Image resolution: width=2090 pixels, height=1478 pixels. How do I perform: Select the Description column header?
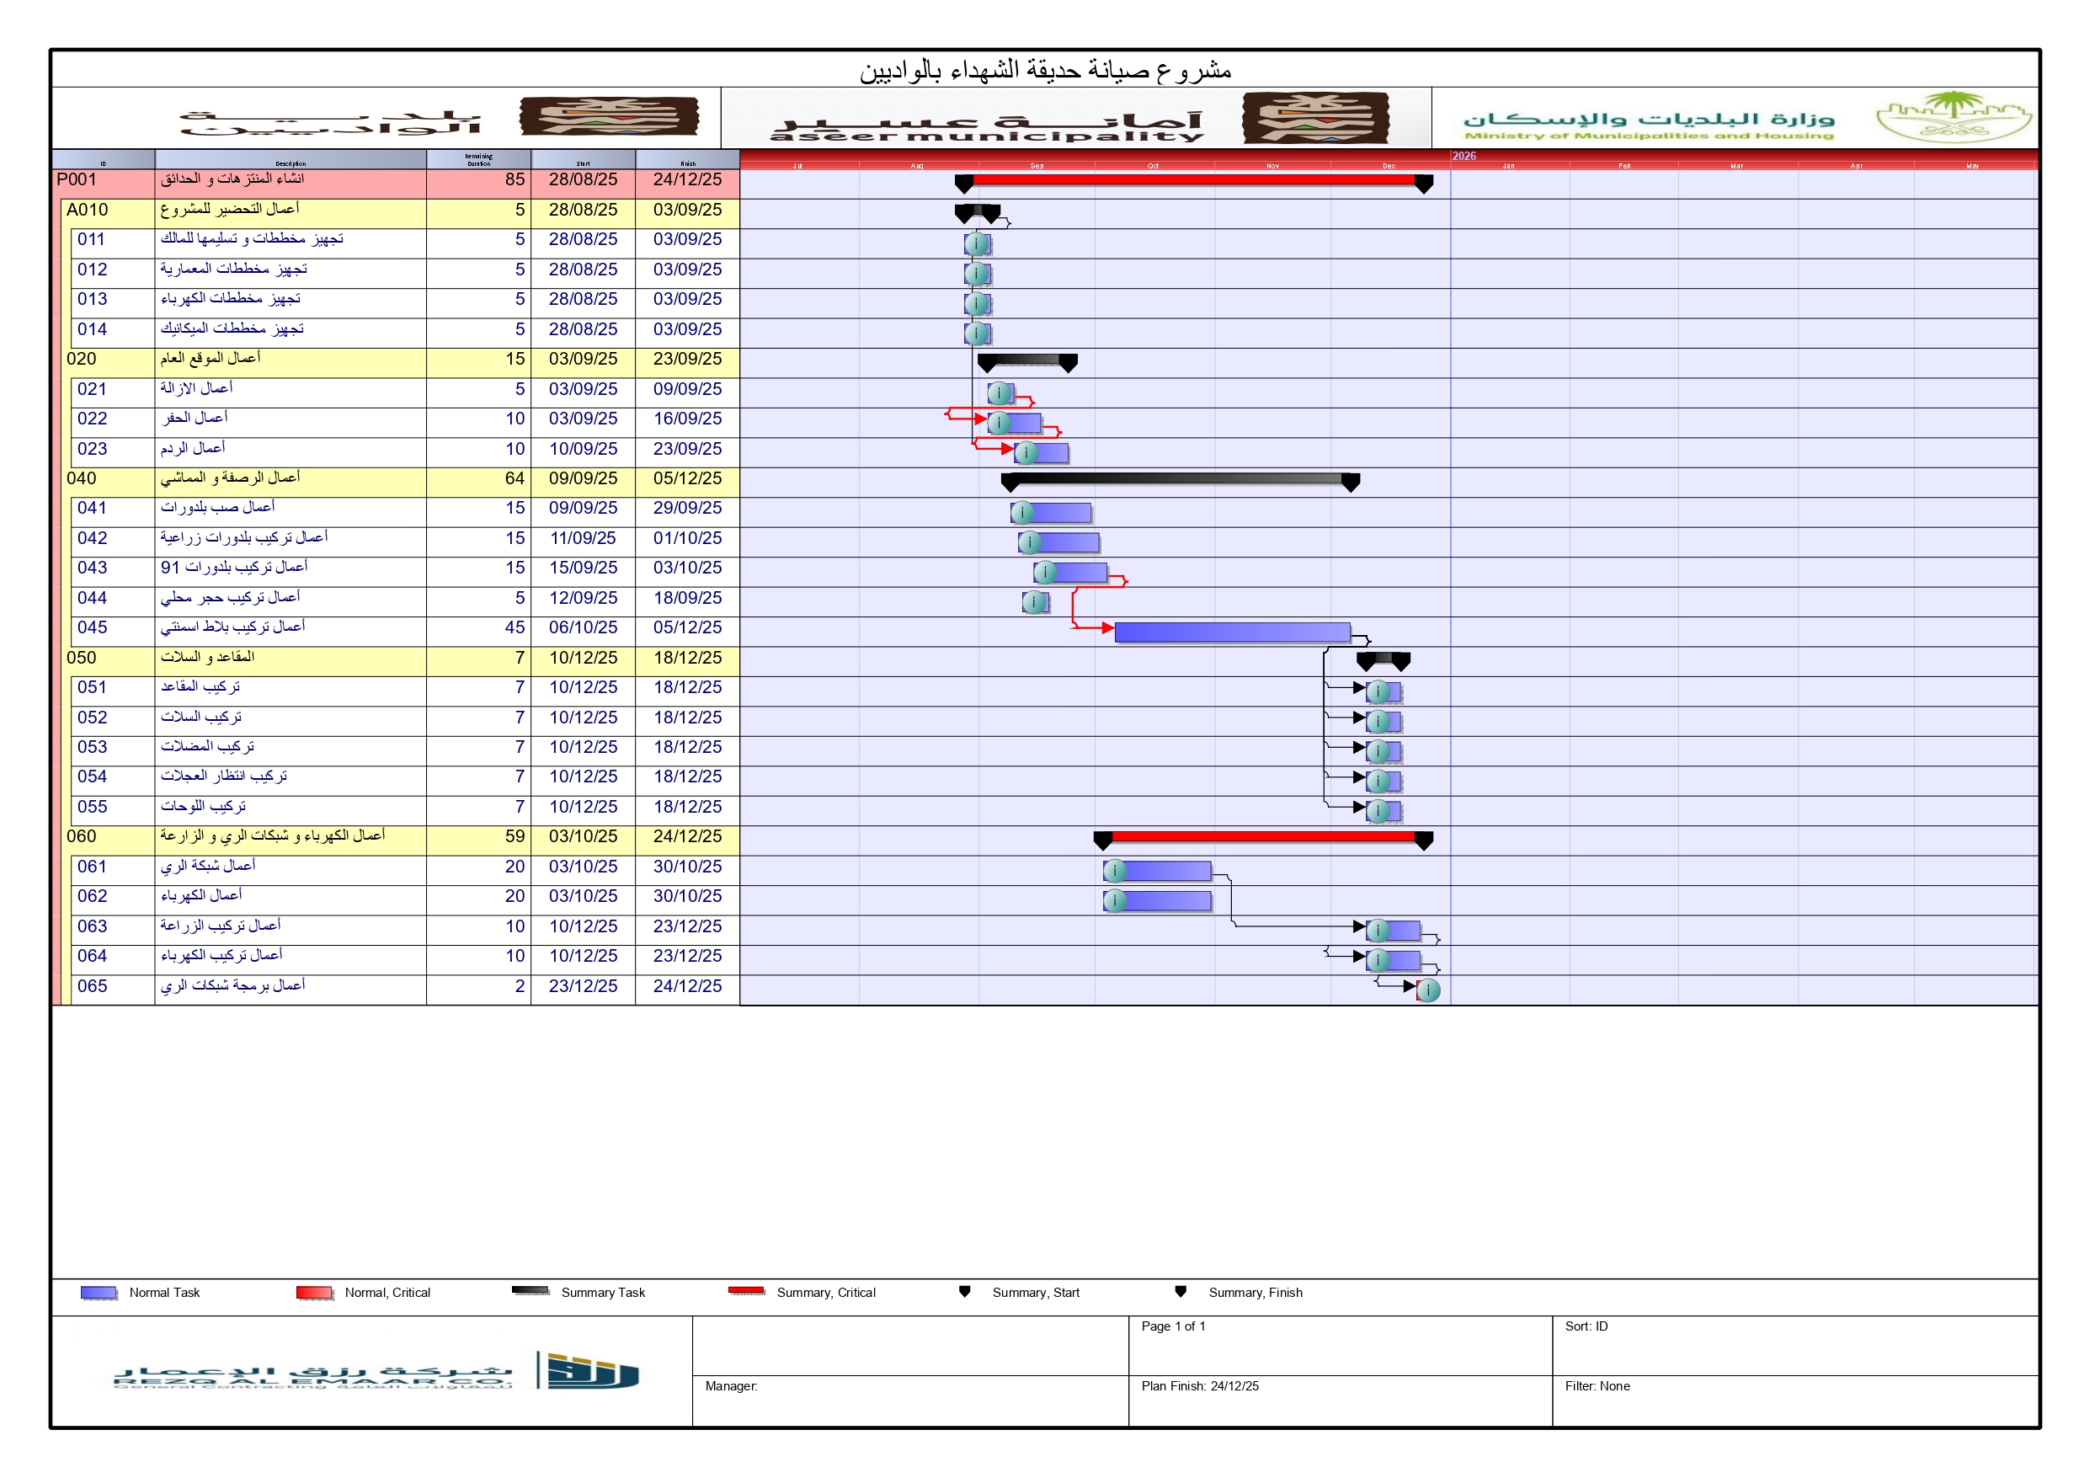[x=291, y=161]
